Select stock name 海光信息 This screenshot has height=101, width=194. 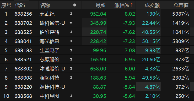point(50,41)
